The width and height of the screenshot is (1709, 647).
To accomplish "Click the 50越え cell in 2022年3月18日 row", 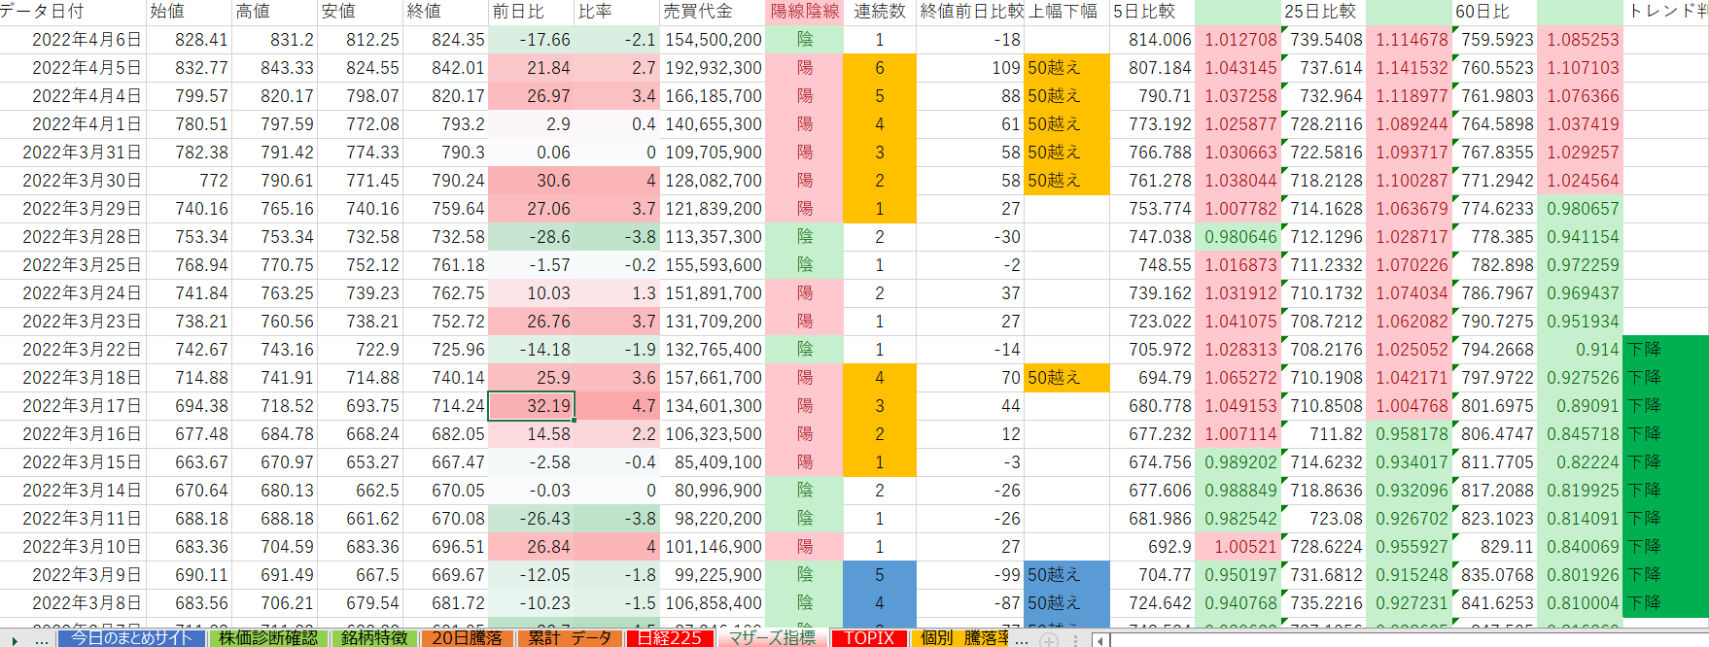I will point(1066,378).
